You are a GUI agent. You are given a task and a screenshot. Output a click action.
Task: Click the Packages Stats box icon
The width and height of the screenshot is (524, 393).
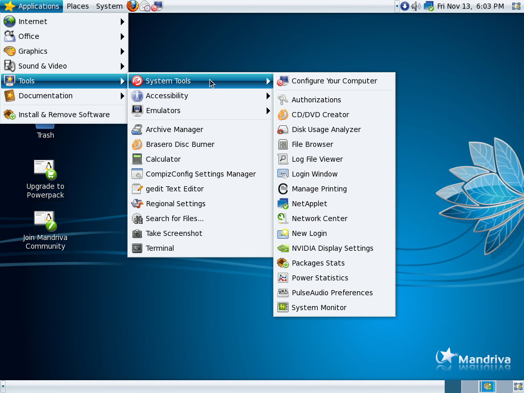(x=282, y=263)
